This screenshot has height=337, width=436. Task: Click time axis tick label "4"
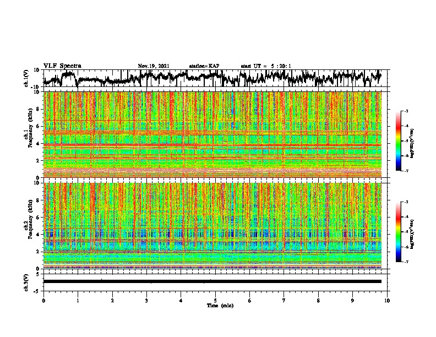pos(181,301)
